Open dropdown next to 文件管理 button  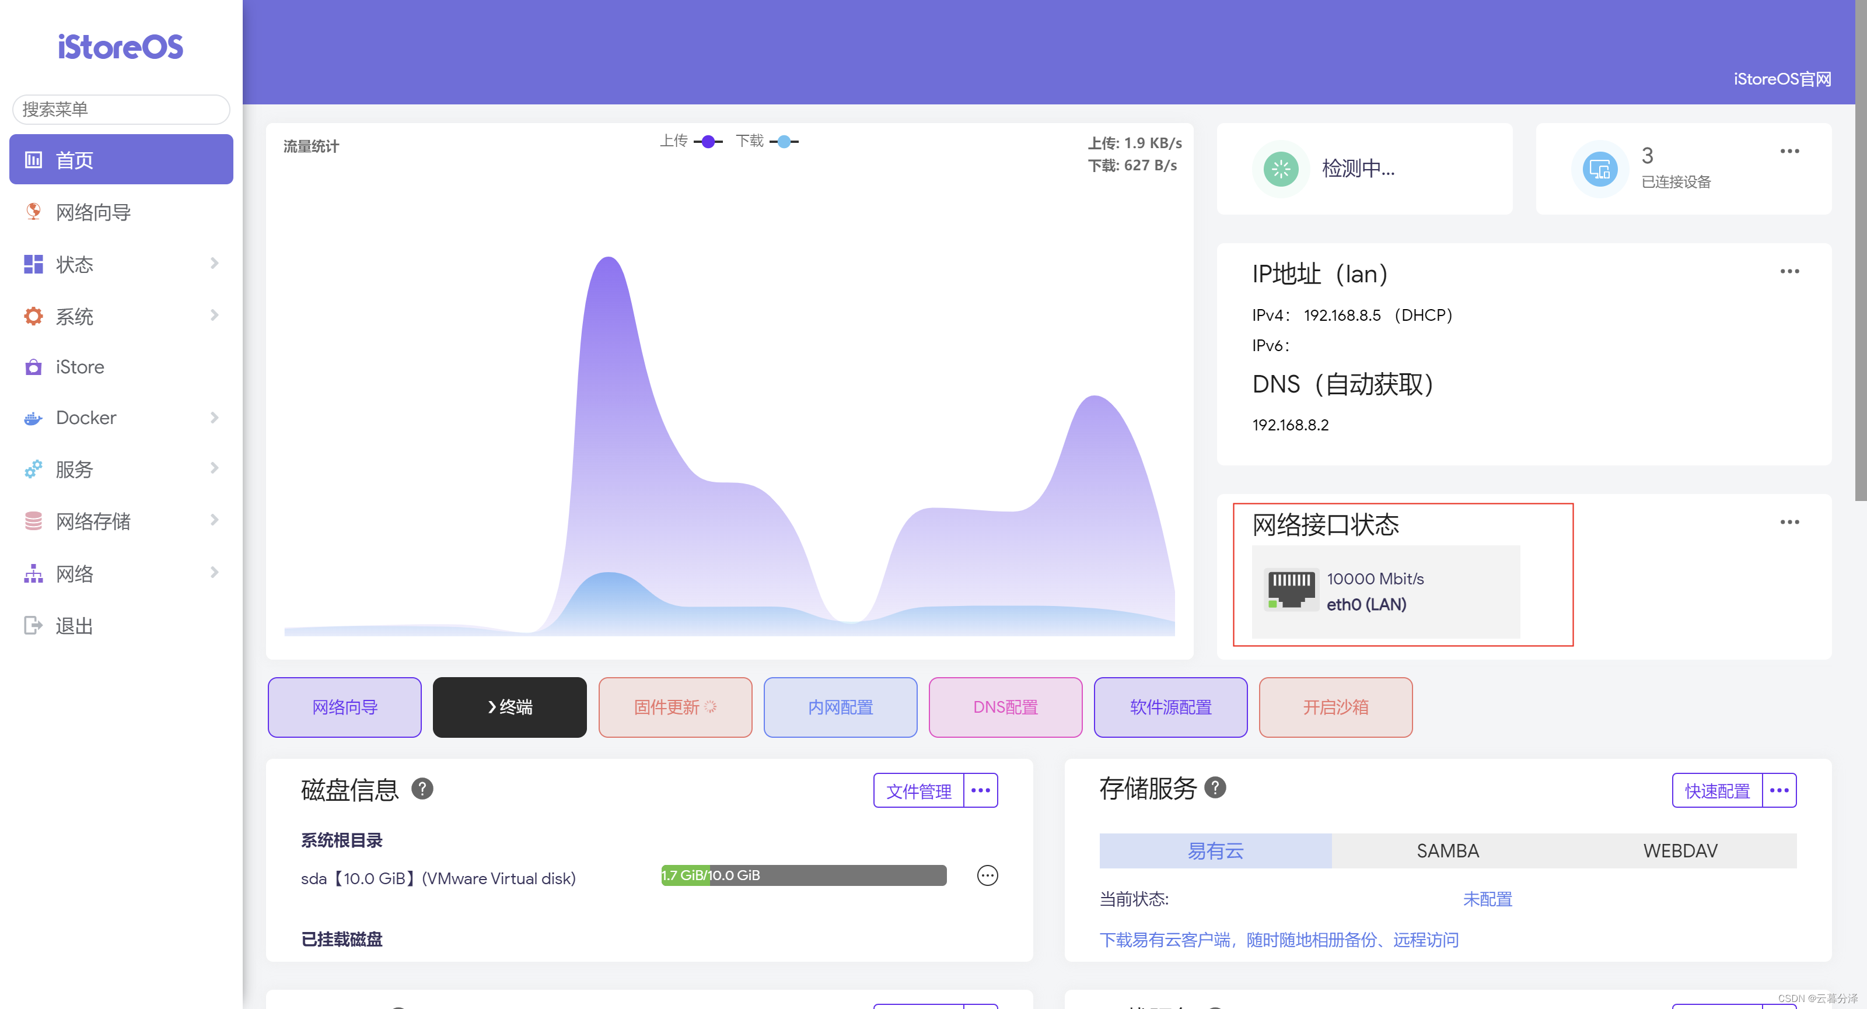click(980, 790)
